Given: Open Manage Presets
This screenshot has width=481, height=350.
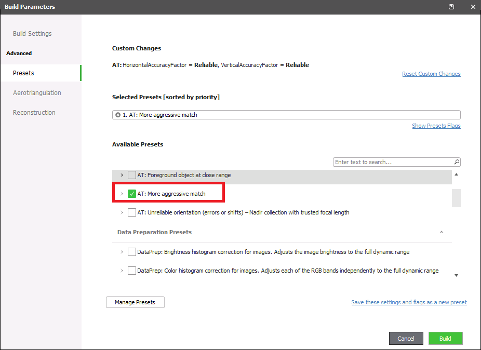Looking at the screenshot, I should (x=135, y=302).
